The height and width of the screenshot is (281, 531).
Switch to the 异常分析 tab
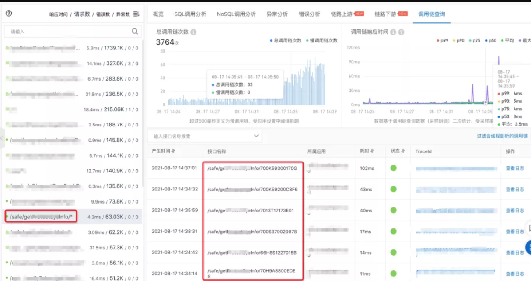(x=277, y=14)
